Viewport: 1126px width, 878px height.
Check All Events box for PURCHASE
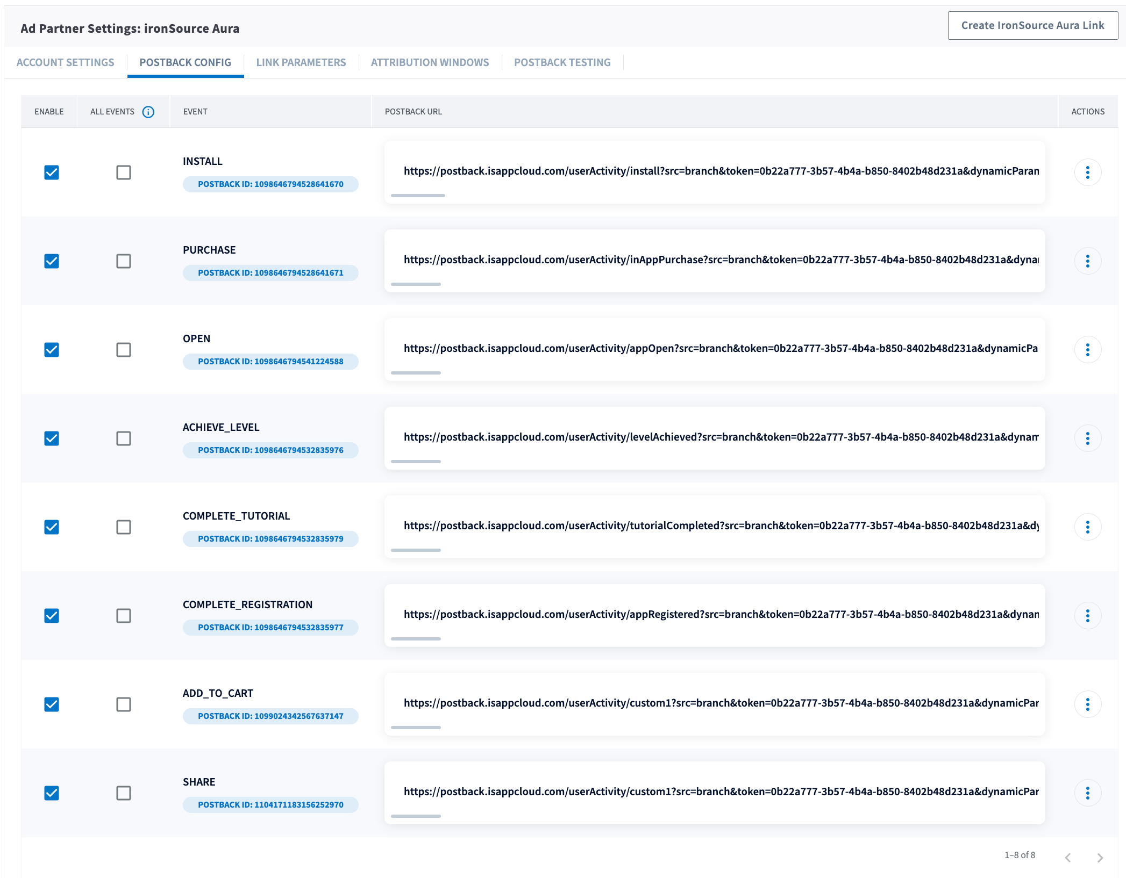[124, 261]
